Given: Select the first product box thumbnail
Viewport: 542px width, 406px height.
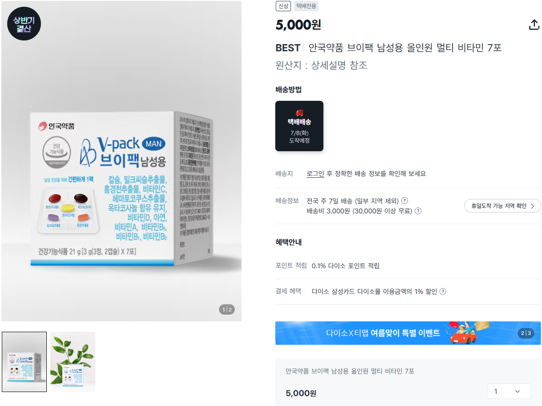Looking at the screenshot, I should click(x=24, y=362).
